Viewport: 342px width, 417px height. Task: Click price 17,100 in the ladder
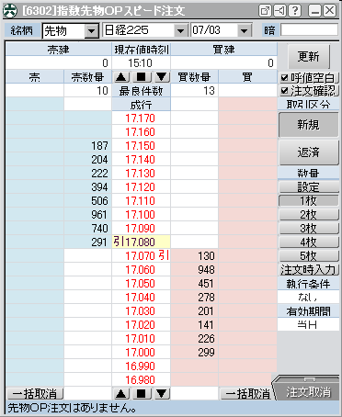(141, 215)
